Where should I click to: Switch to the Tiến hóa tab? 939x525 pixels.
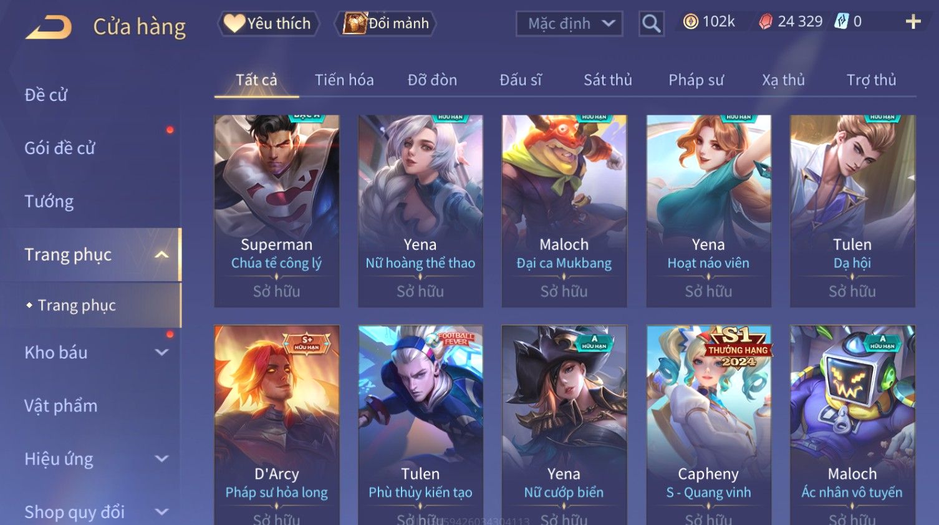[x=344, y=80]
